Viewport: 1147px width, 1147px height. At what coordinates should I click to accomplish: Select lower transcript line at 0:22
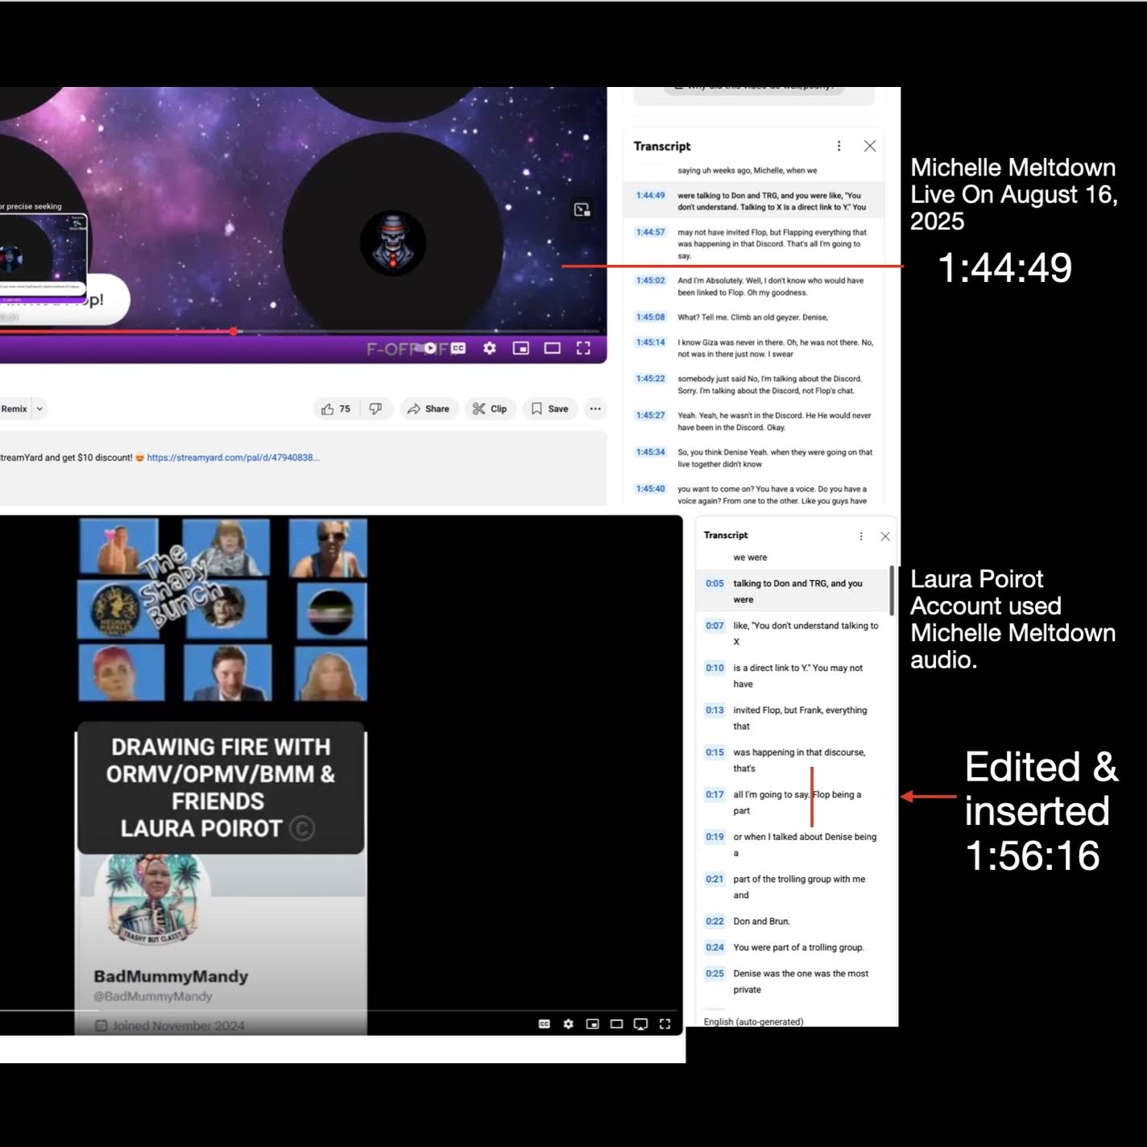click(x=795, y=921)
